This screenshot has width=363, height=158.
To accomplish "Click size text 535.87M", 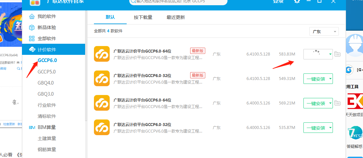I will click(x=287, y=128).
